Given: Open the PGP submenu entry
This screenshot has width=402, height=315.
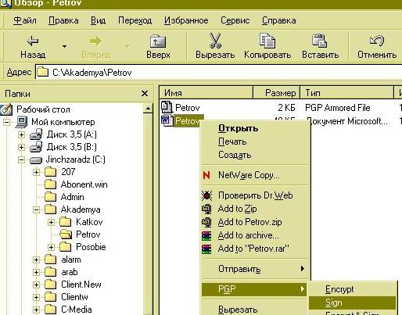Looking at the screenshot, I should pos(255,289).
